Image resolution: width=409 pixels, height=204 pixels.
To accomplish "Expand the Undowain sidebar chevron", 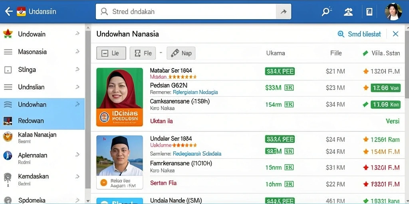I will [77, 33].
